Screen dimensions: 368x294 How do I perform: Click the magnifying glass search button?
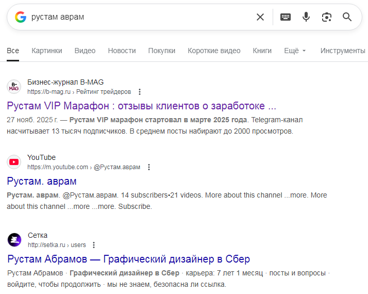347,17
